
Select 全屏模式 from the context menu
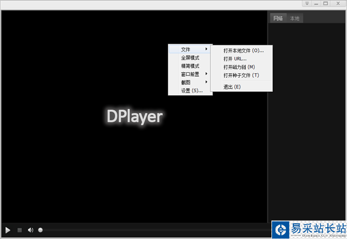(190, 58)
